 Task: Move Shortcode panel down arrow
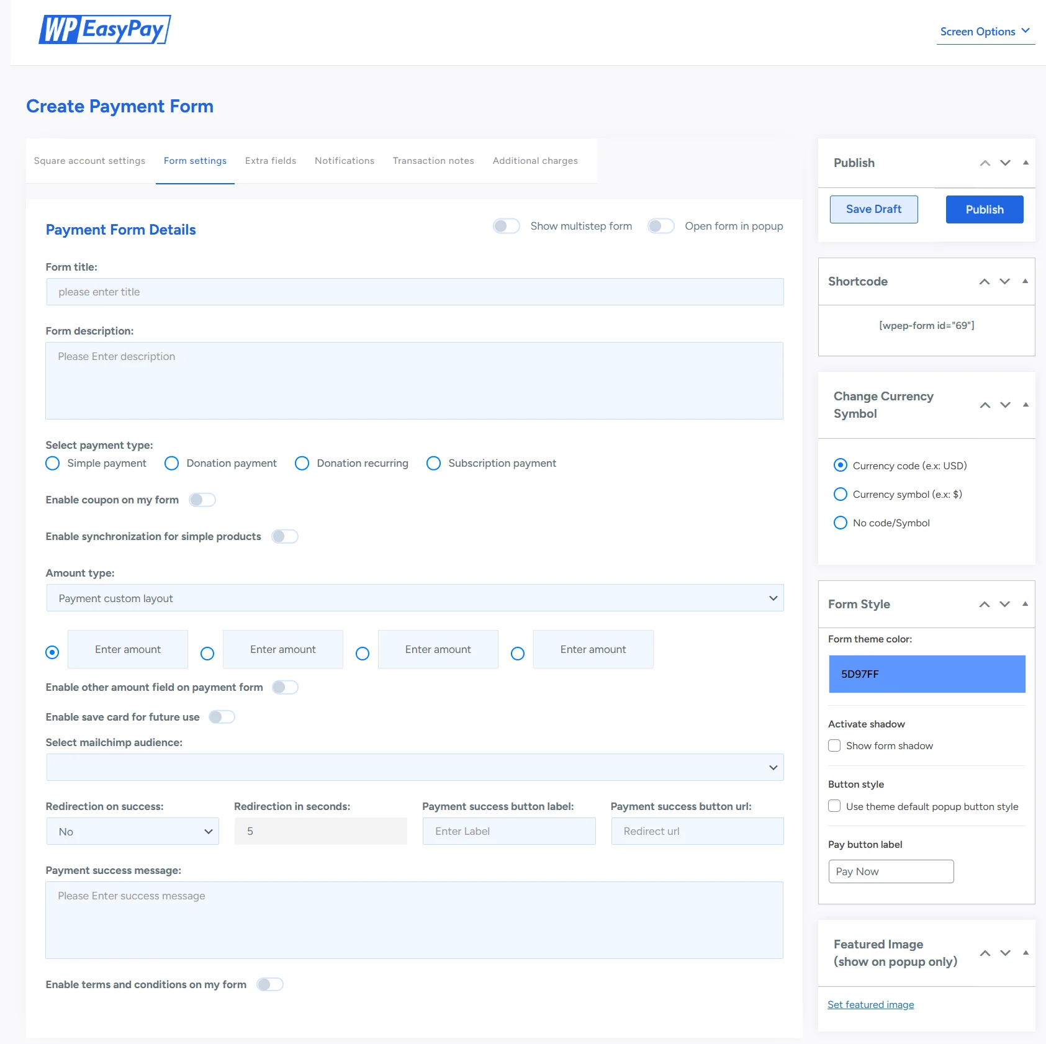pos(1004,281)
